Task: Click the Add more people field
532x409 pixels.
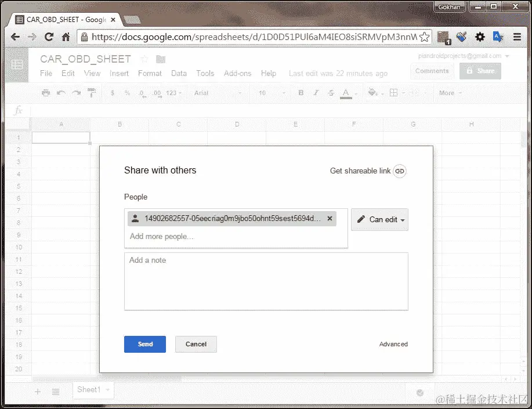Action: 236,237
